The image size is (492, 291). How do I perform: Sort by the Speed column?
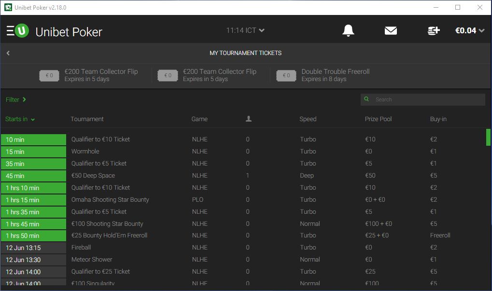pyautogui.click(x=308, y=119)
